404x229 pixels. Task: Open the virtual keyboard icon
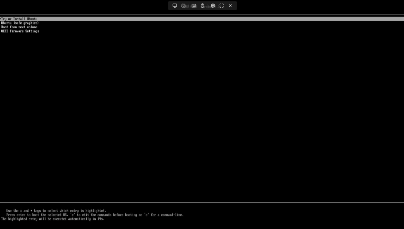[x=194, y=6]
